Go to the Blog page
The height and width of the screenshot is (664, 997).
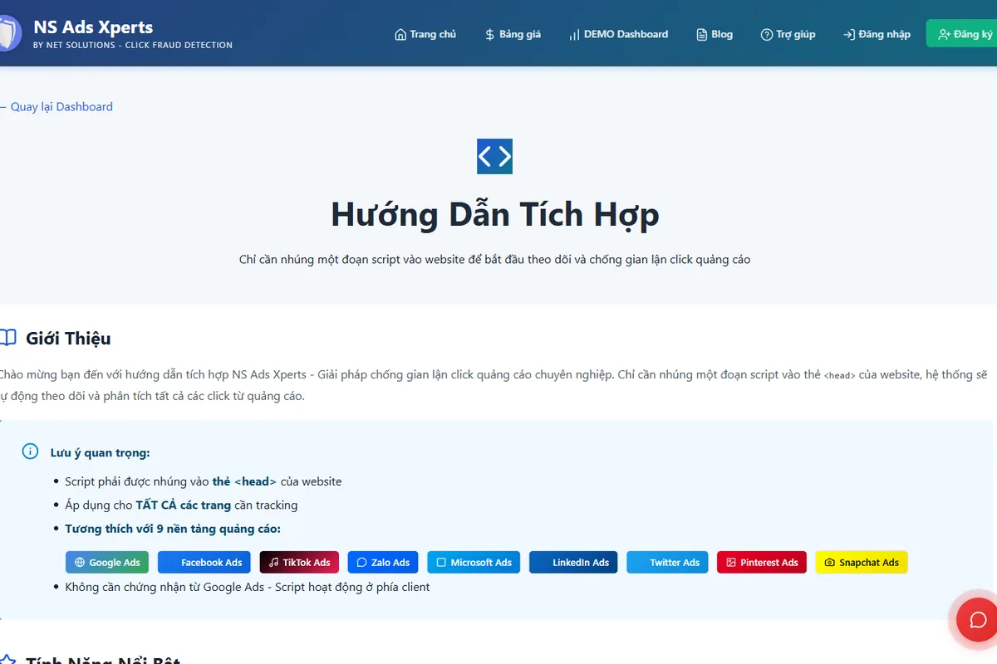coord(715,34)
